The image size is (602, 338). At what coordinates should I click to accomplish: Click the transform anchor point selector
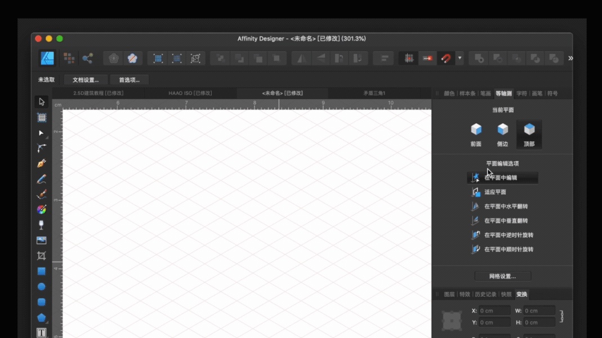[x=452, y=321]
